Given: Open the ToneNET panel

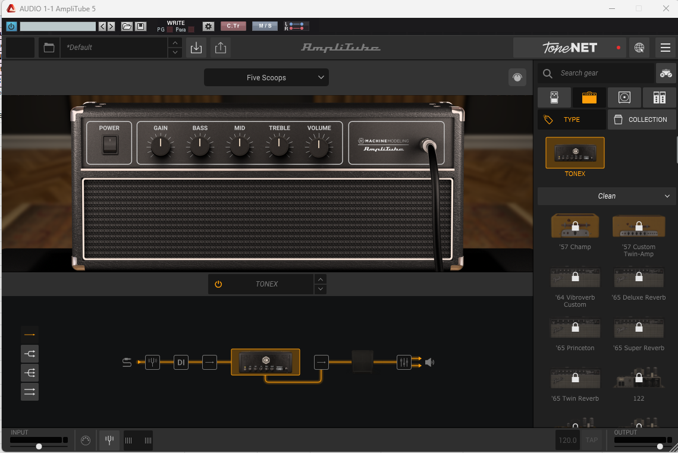Looking at the screenshot, I should [x=570, y=48].
